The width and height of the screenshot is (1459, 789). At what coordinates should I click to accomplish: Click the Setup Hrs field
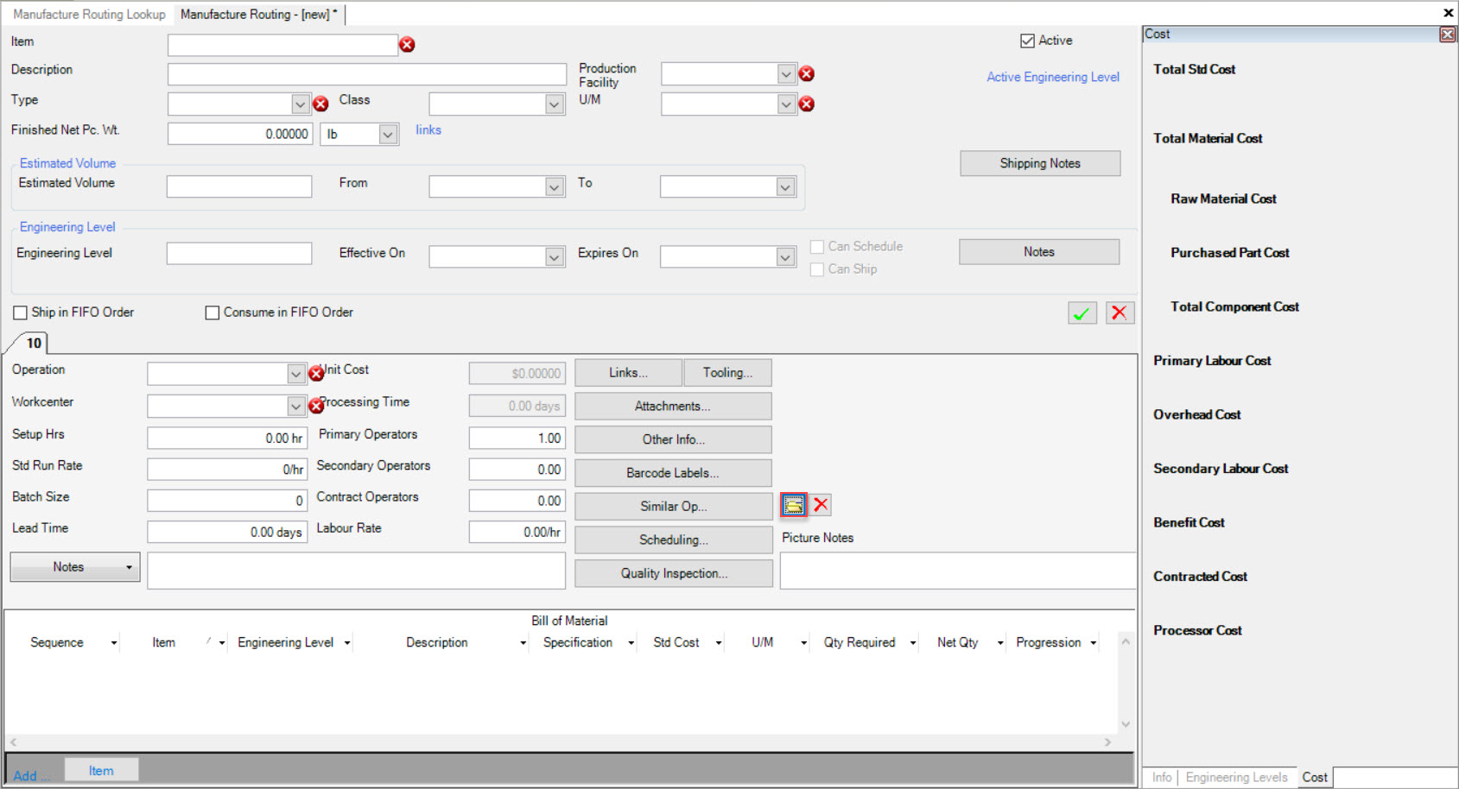click(227, 439)
